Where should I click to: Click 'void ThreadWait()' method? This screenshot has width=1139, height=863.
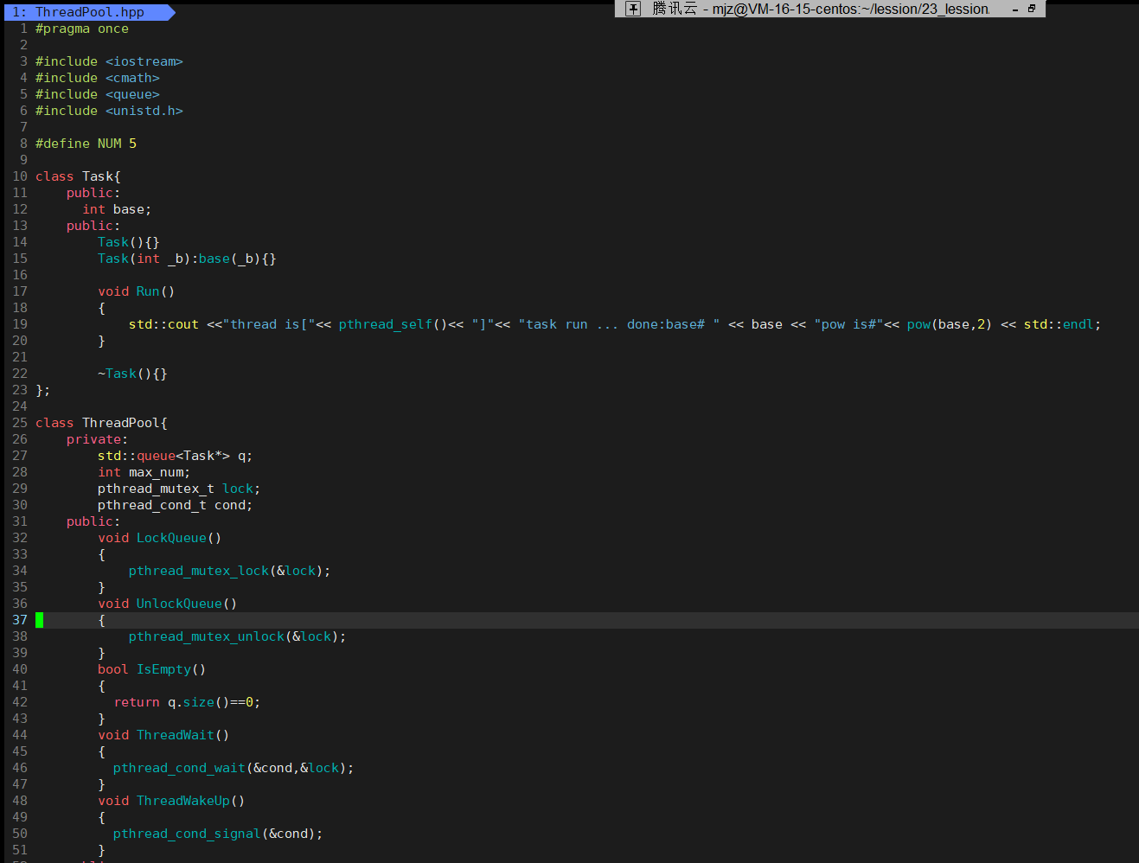(x=163, y=735)
